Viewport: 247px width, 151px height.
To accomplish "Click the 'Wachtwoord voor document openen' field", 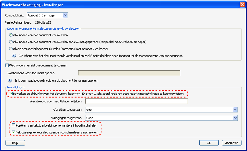I will click(129, 73).
